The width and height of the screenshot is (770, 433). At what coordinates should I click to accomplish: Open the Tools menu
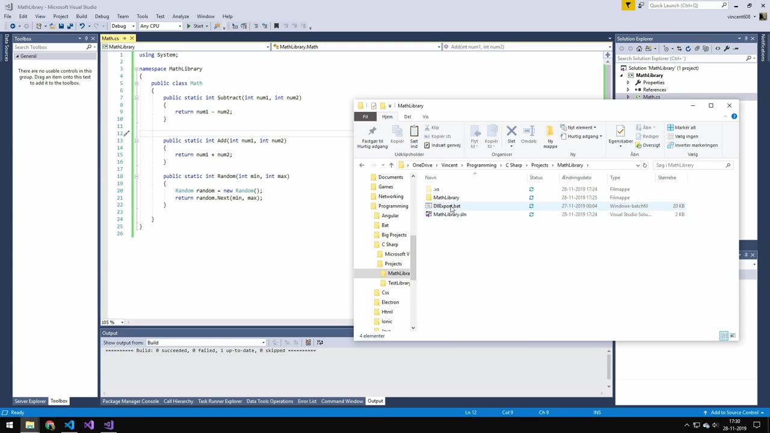coord(142,16)
